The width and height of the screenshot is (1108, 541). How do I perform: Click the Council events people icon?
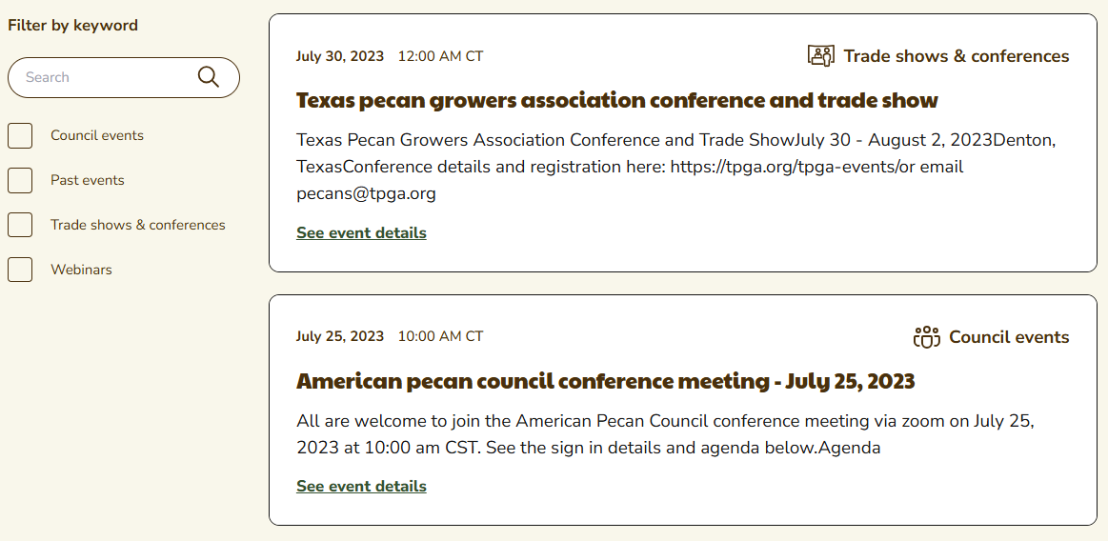(926, 337)
